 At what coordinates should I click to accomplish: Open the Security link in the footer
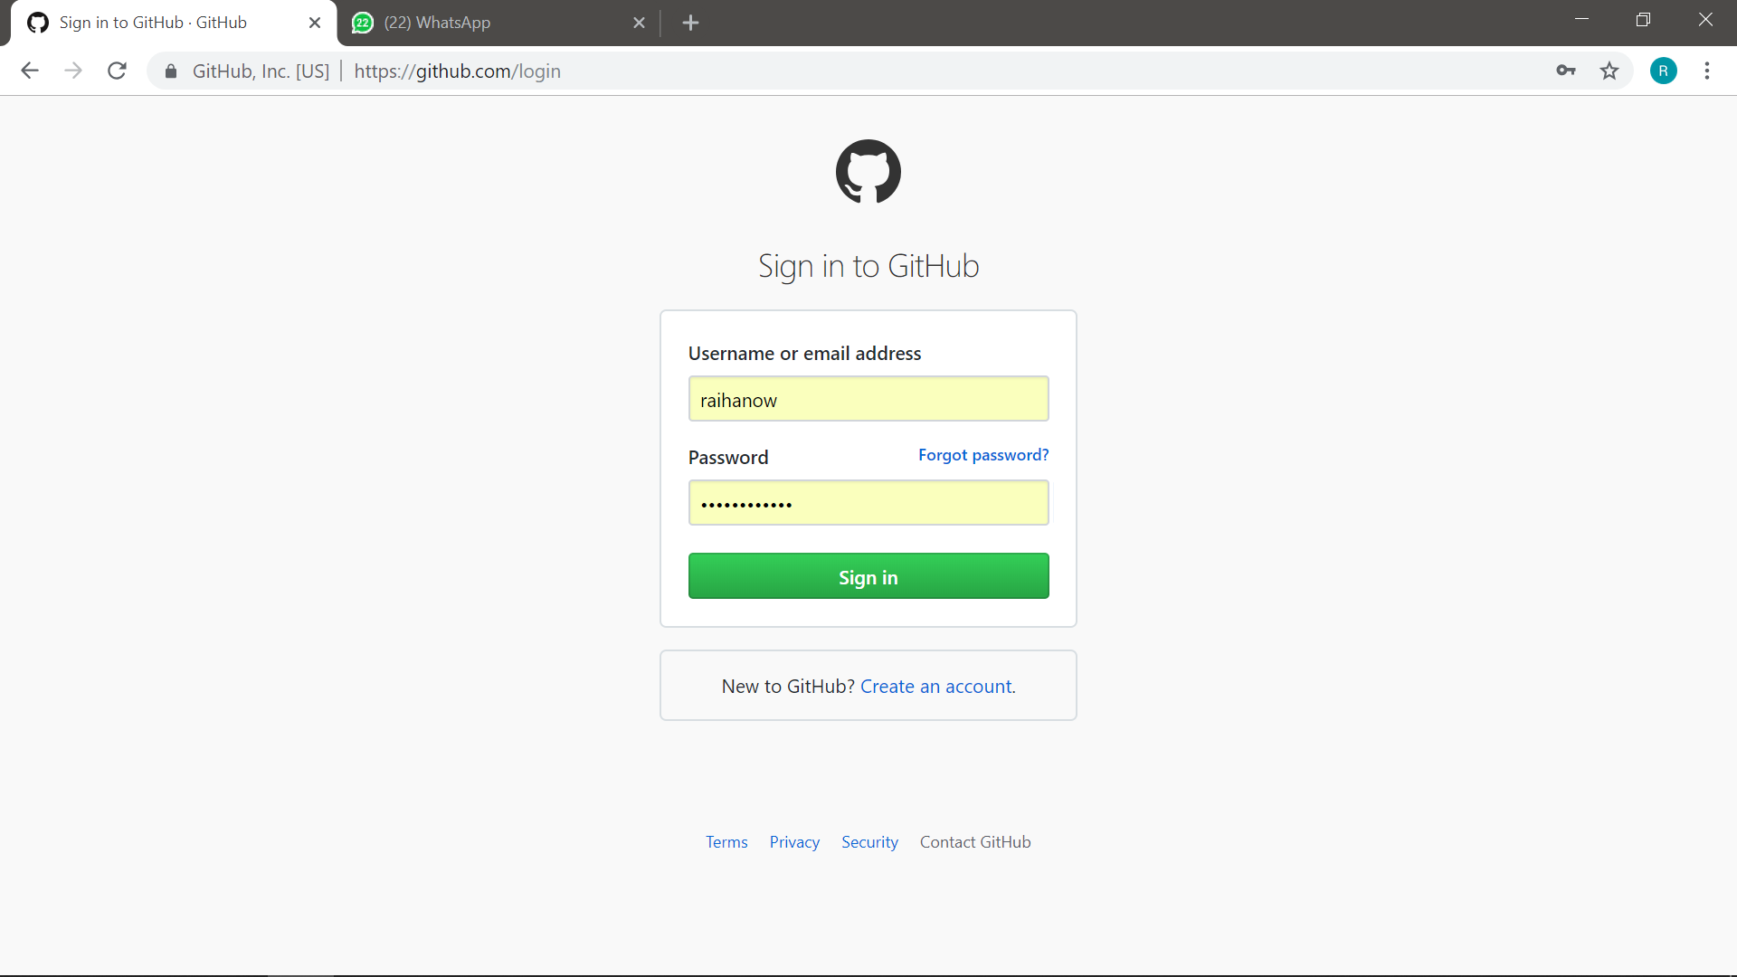[869, 841]
